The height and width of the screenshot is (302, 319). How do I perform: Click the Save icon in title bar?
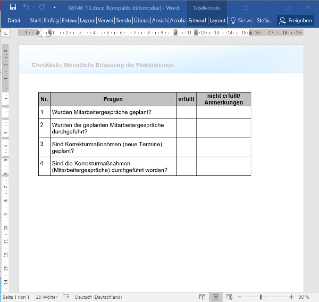[x=13, y=7]
